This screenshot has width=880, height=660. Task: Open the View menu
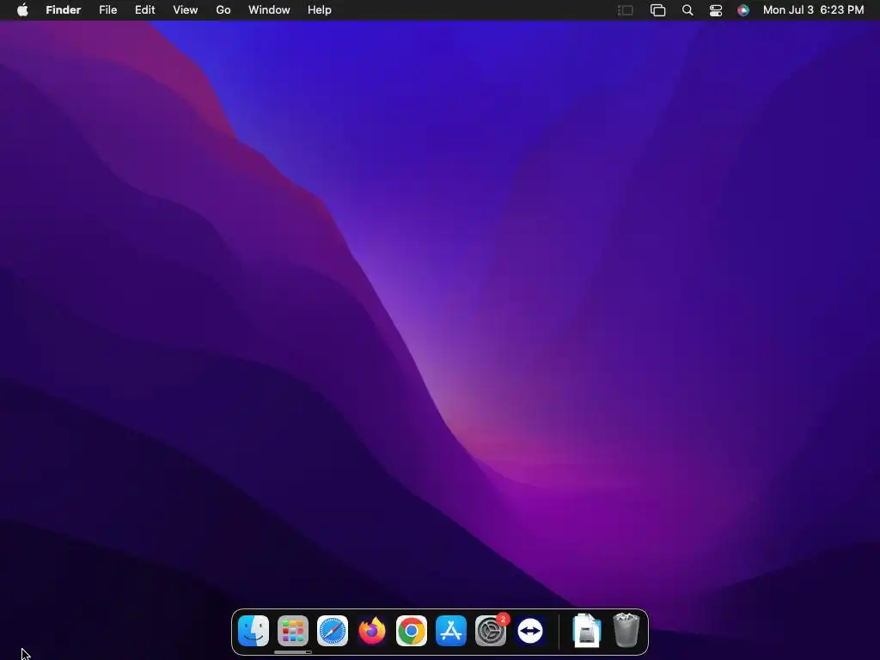[186, 10]
